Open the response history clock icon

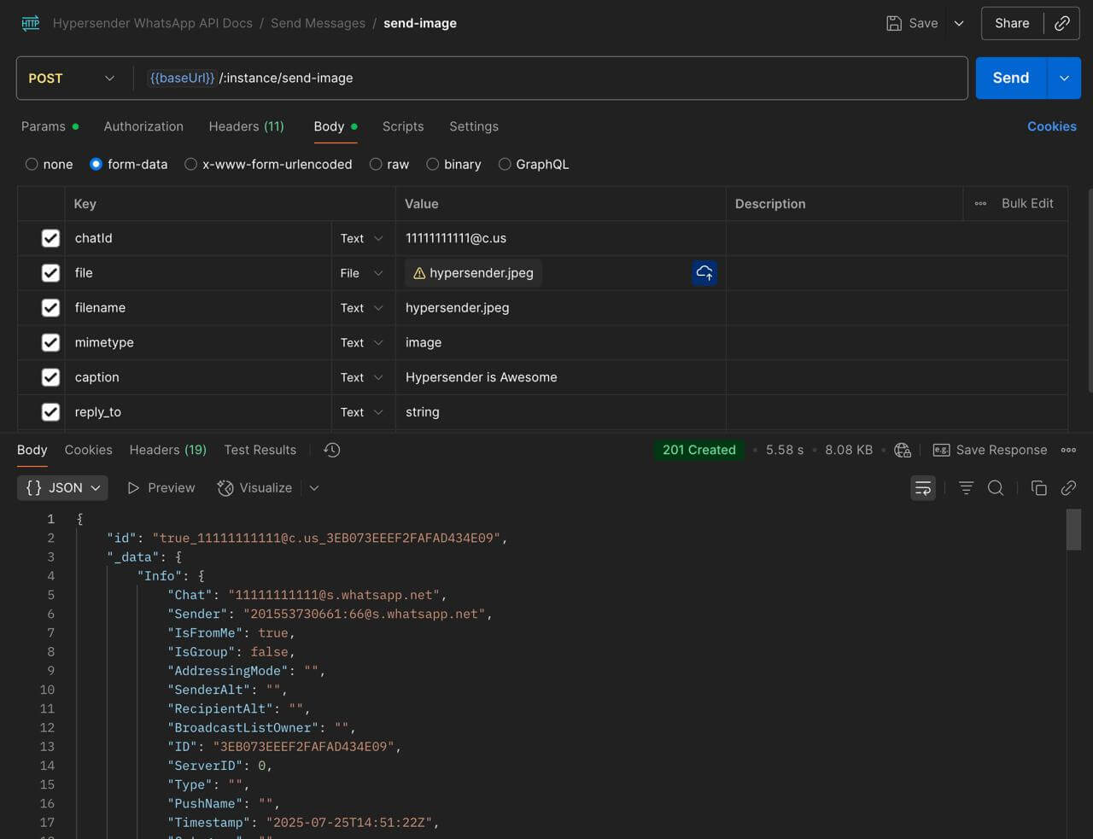pos(332,450)
